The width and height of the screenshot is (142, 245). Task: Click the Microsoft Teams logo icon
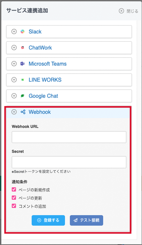tap(23, 64)
